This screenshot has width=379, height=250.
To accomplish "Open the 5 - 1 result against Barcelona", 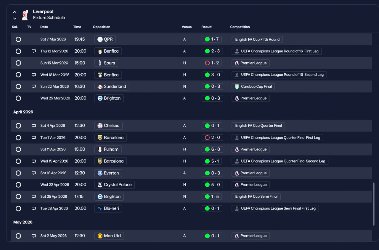I will pos(212,161).
